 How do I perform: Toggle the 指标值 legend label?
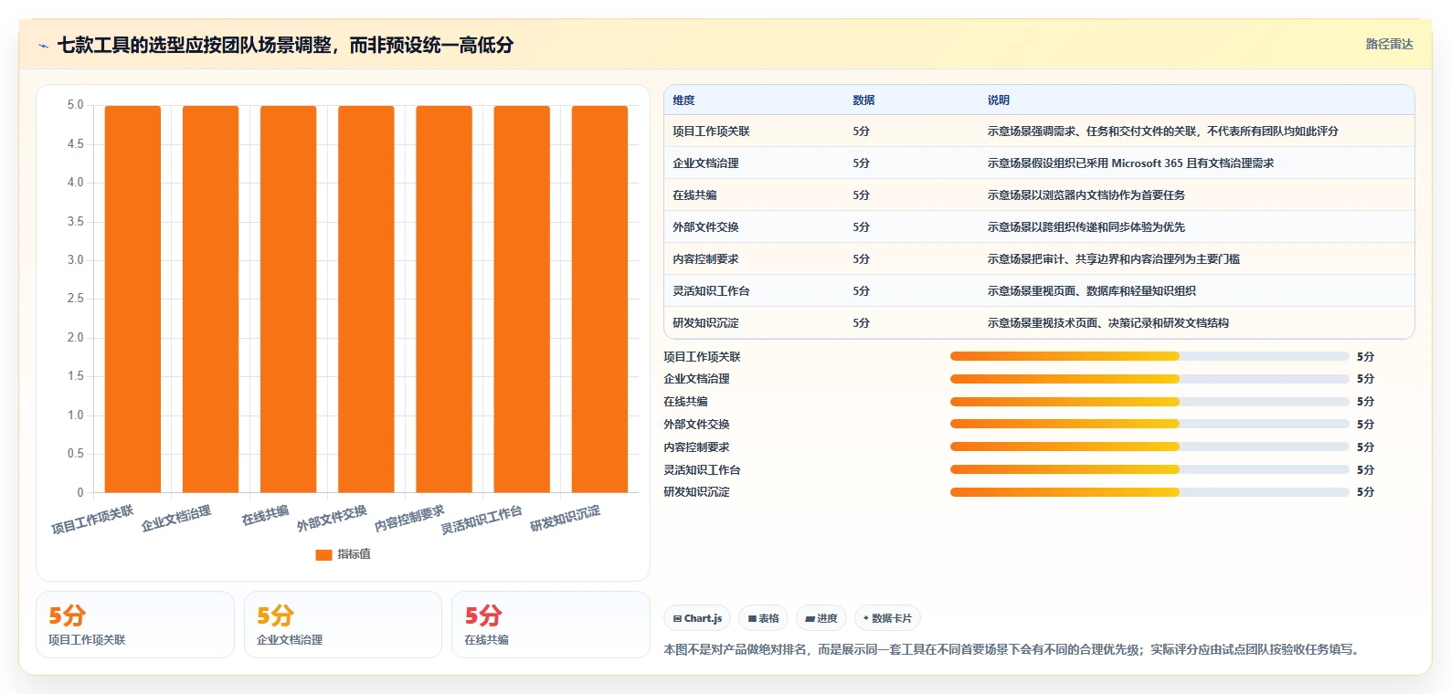pyautogui.click(x=354, y=554)
